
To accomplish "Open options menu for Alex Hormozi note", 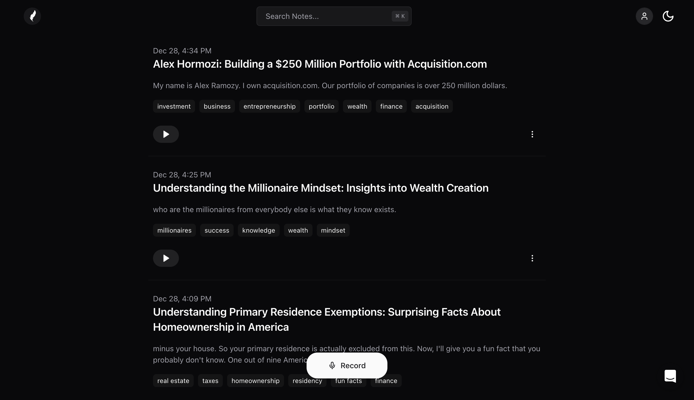I will pos(532,134).
